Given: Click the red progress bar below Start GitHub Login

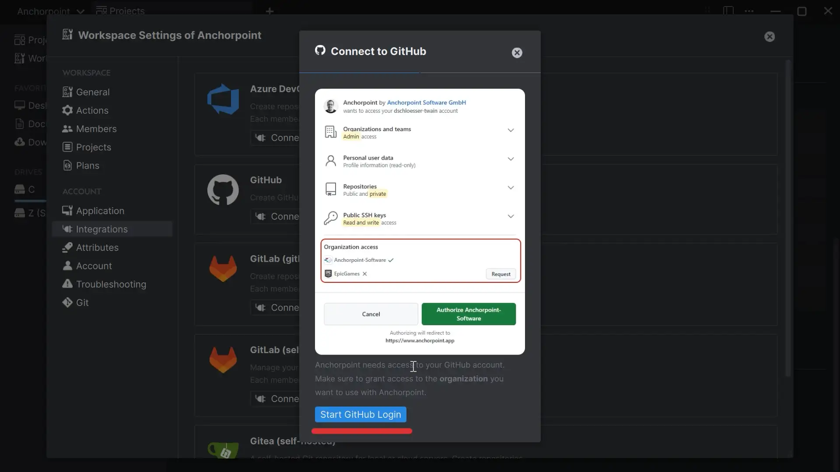Looking at the screenshot, I should [361, 431].
